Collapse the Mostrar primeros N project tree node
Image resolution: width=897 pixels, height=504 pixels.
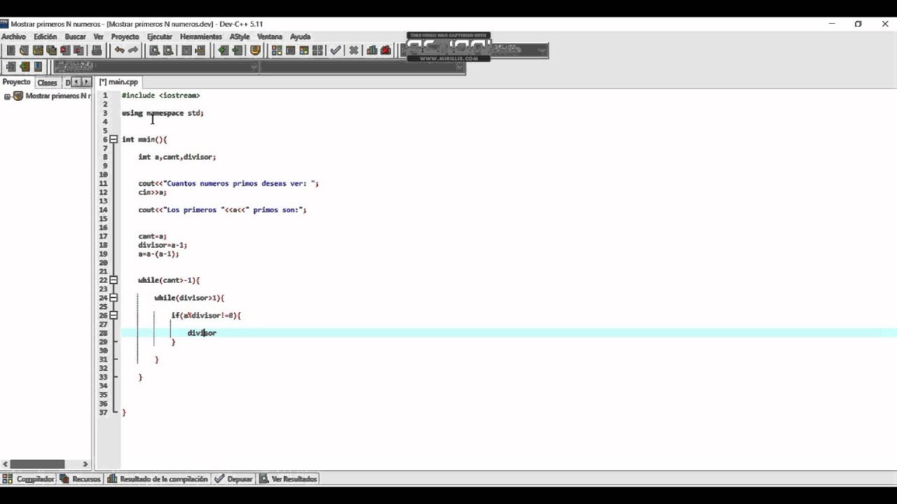point(8,96)
